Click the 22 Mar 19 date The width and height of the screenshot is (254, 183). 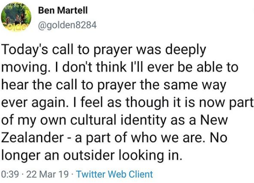47,174
